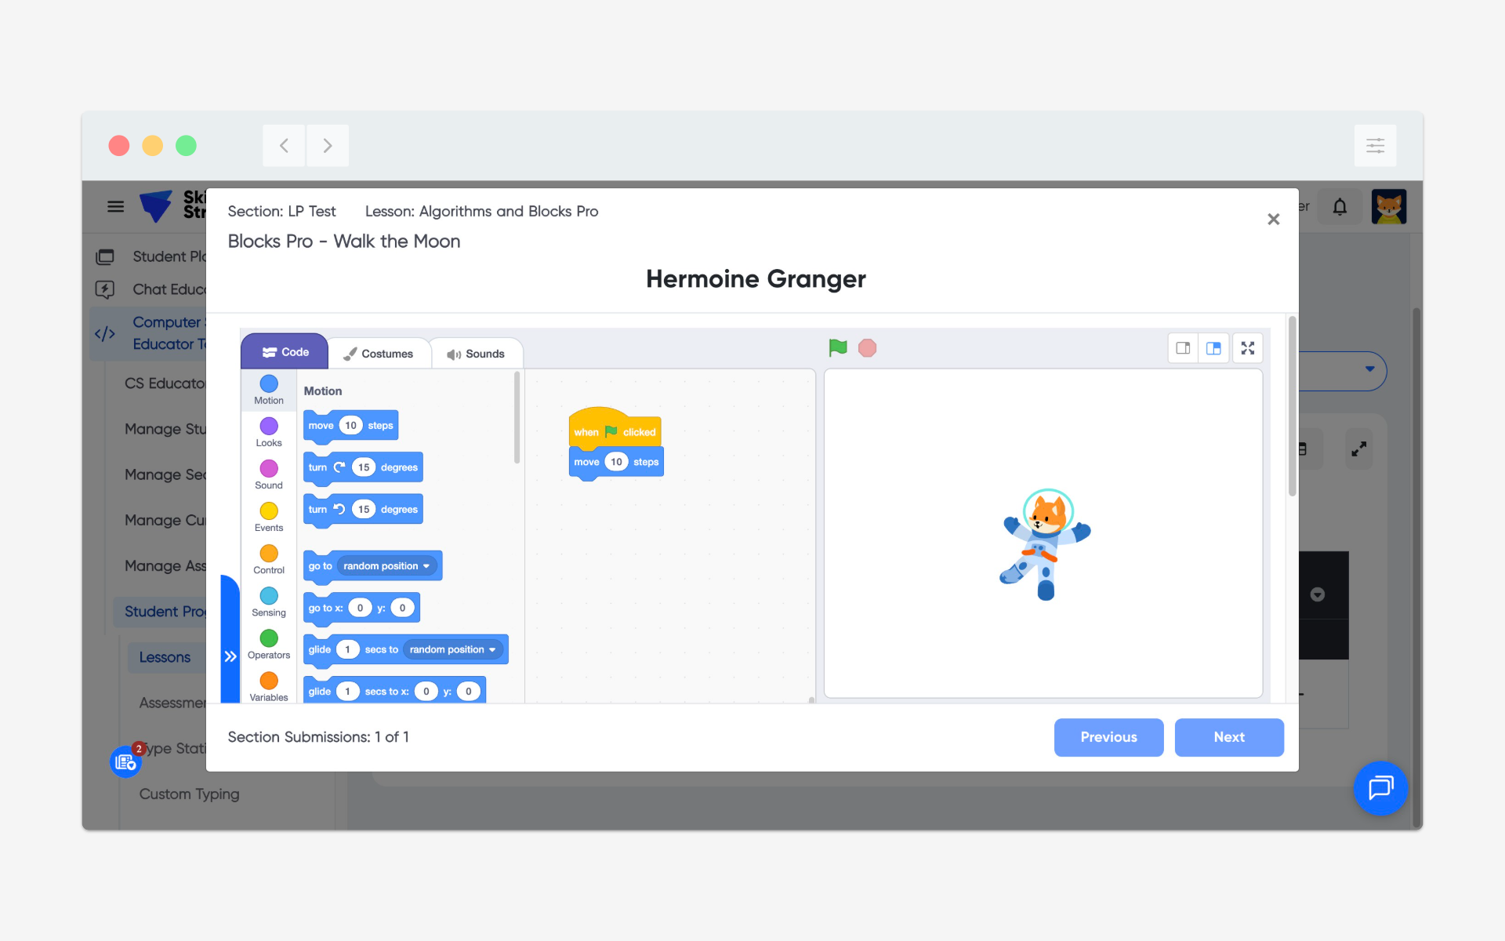Screen dimensions: 1505x941
Task: Edit steps value in palette move block
Action: click(350, 426)
